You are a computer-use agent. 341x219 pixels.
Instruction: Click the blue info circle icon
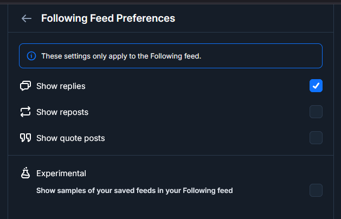[x=31, y=56]
